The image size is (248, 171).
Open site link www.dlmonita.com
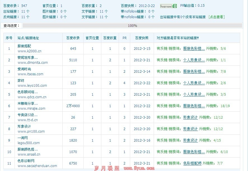(32, 63)
